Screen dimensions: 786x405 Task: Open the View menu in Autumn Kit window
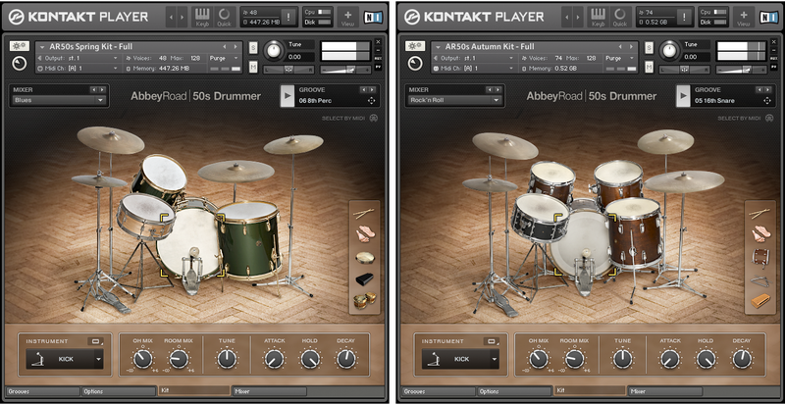743,17
